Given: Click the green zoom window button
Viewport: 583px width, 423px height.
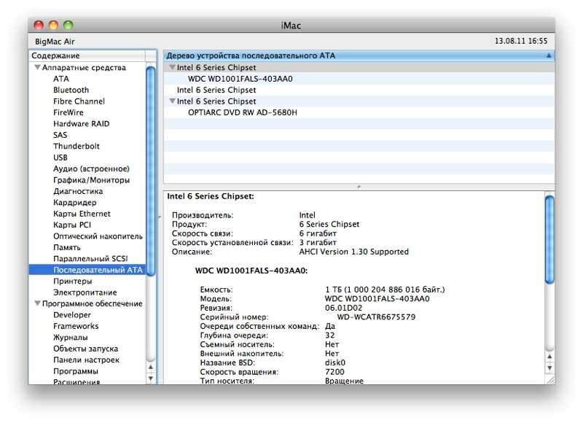Looking at the screenshot, I should (68, 26).
